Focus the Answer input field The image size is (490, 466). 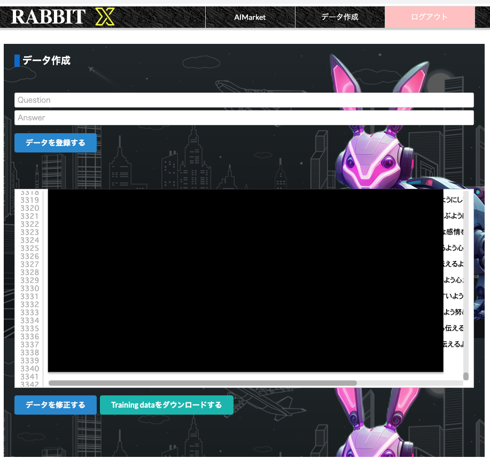click(x=244, y=118)
